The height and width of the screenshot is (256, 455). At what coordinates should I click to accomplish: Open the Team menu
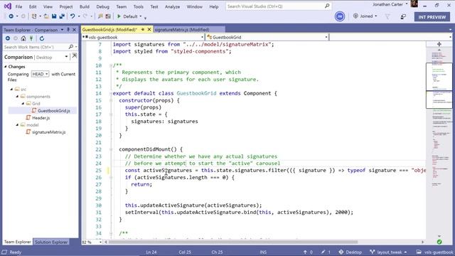(x=122, y=6)
